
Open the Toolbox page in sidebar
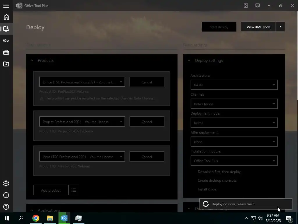pos(6,52)
